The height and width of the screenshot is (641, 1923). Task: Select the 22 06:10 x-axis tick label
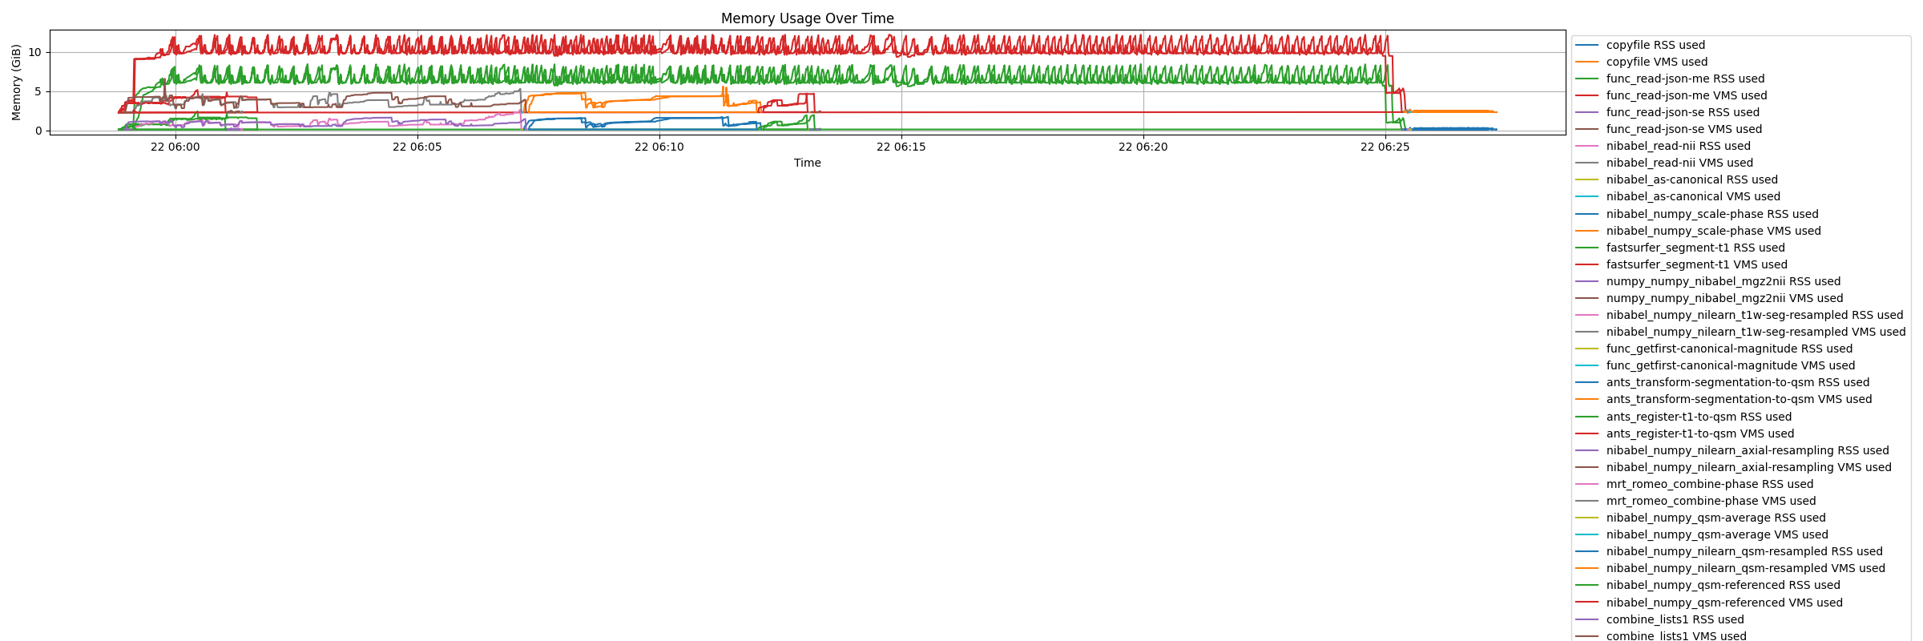tap(659, 147)
